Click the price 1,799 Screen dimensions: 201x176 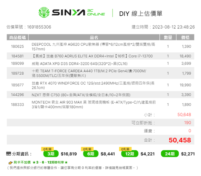point(187,73)
